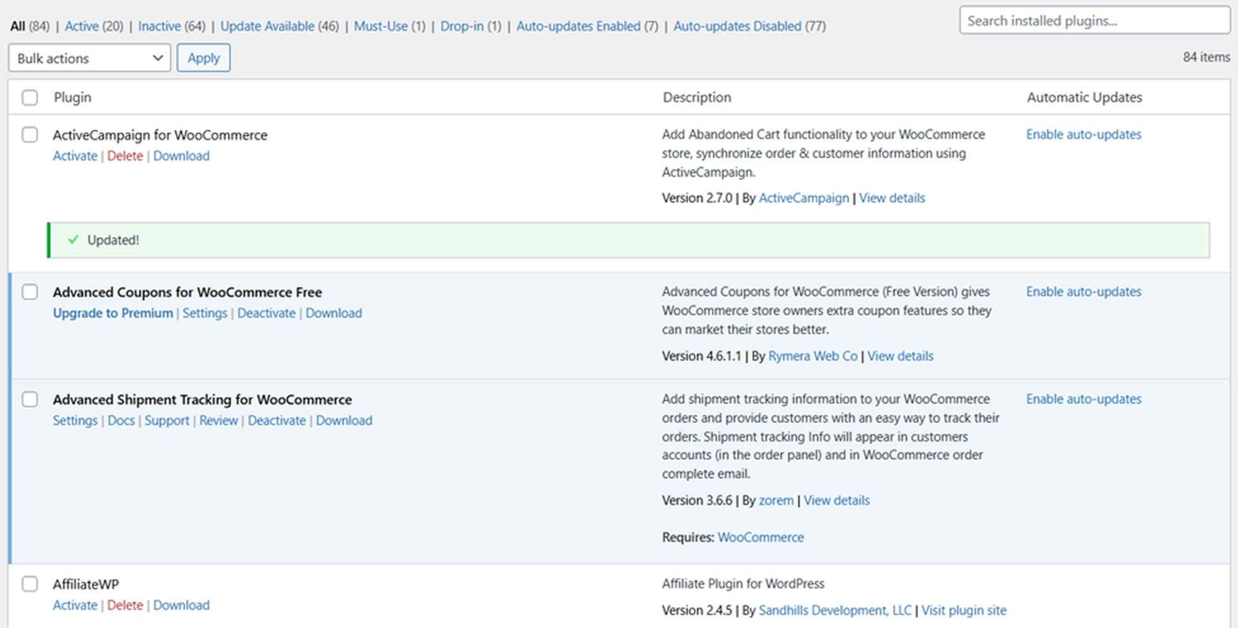1238x628 pixels.
Task: Activate ActiveCampaign for WooCommerce
Action: 74,155
